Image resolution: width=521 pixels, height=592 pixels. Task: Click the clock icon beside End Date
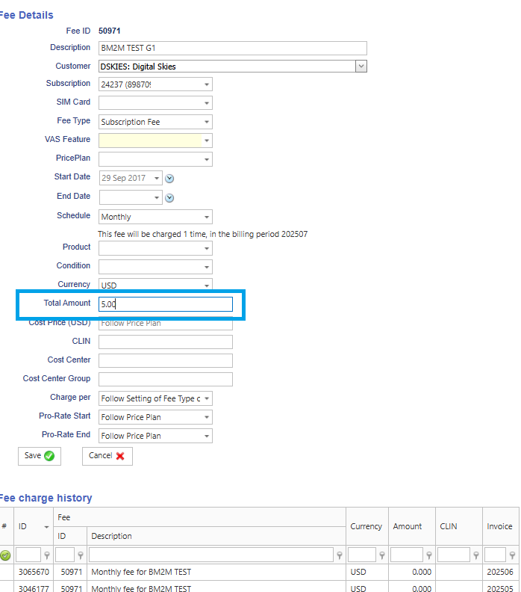click(x=169, y=198)
